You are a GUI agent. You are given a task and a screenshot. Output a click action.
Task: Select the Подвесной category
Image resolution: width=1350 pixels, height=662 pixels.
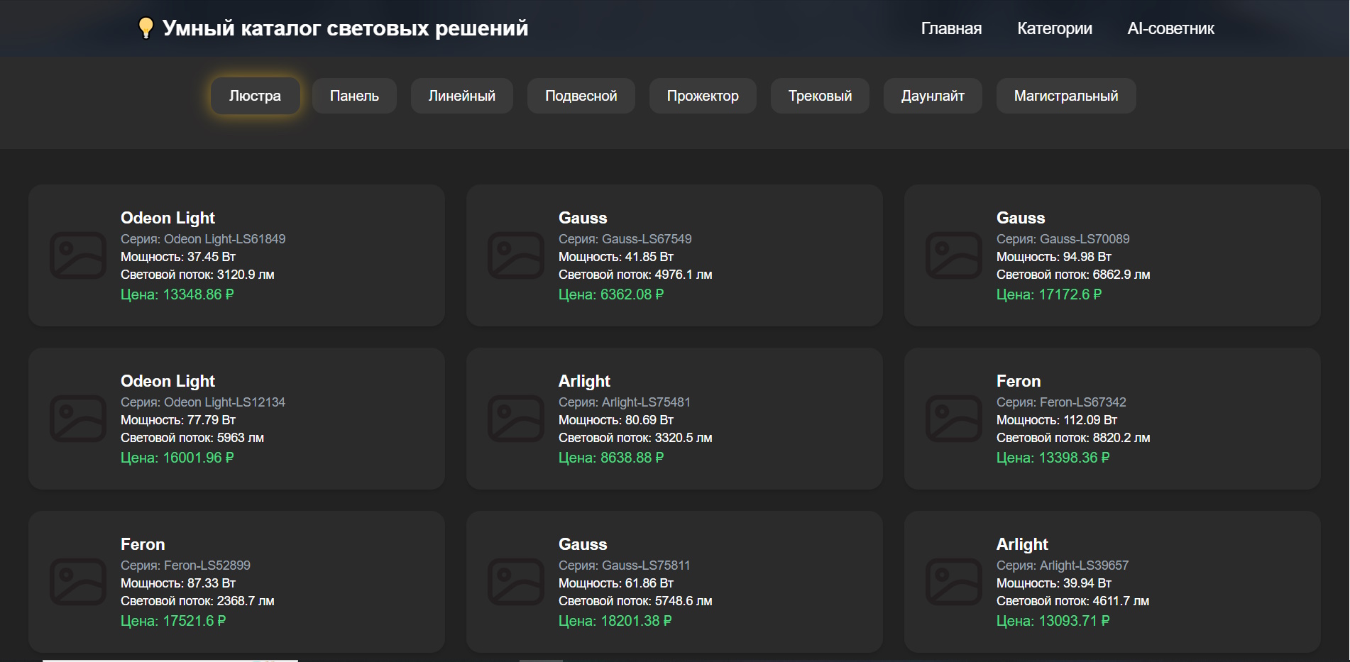click(x=581, y=96)
